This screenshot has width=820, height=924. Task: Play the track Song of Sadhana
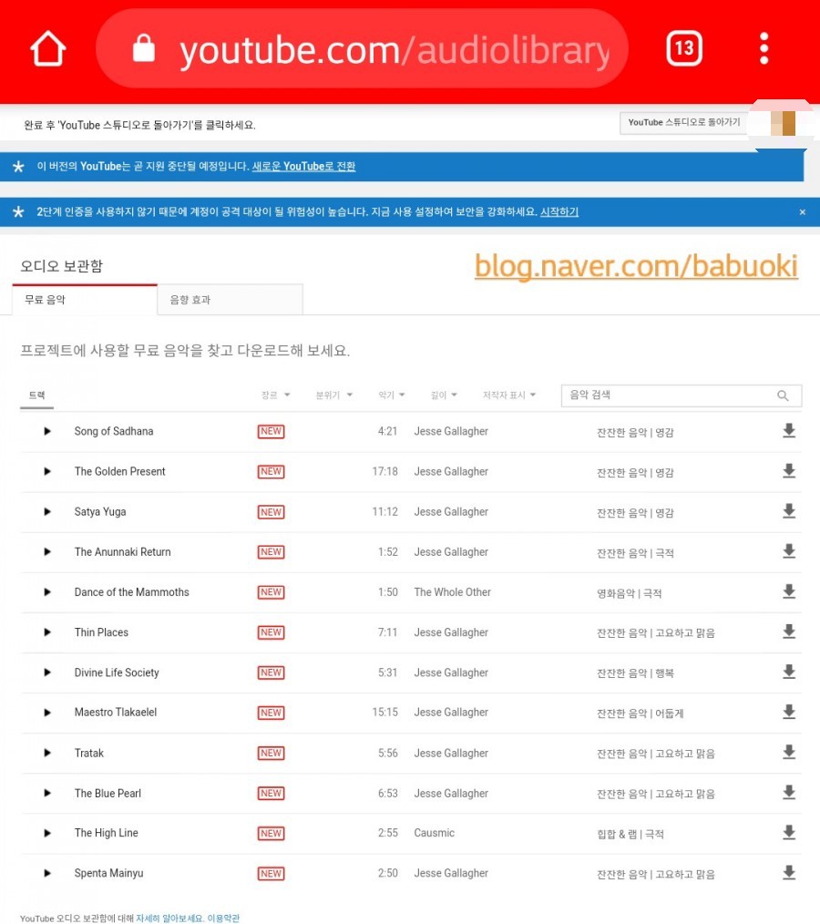(x=47, y=431)
